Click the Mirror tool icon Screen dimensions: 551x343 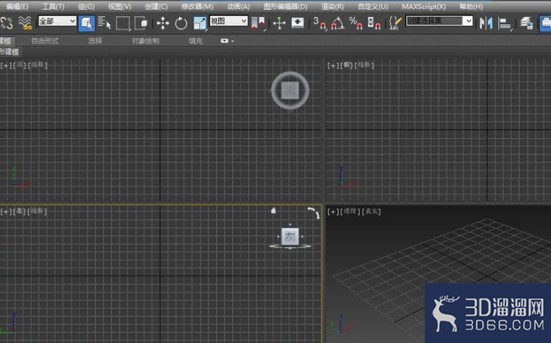(x=486, y=24)
